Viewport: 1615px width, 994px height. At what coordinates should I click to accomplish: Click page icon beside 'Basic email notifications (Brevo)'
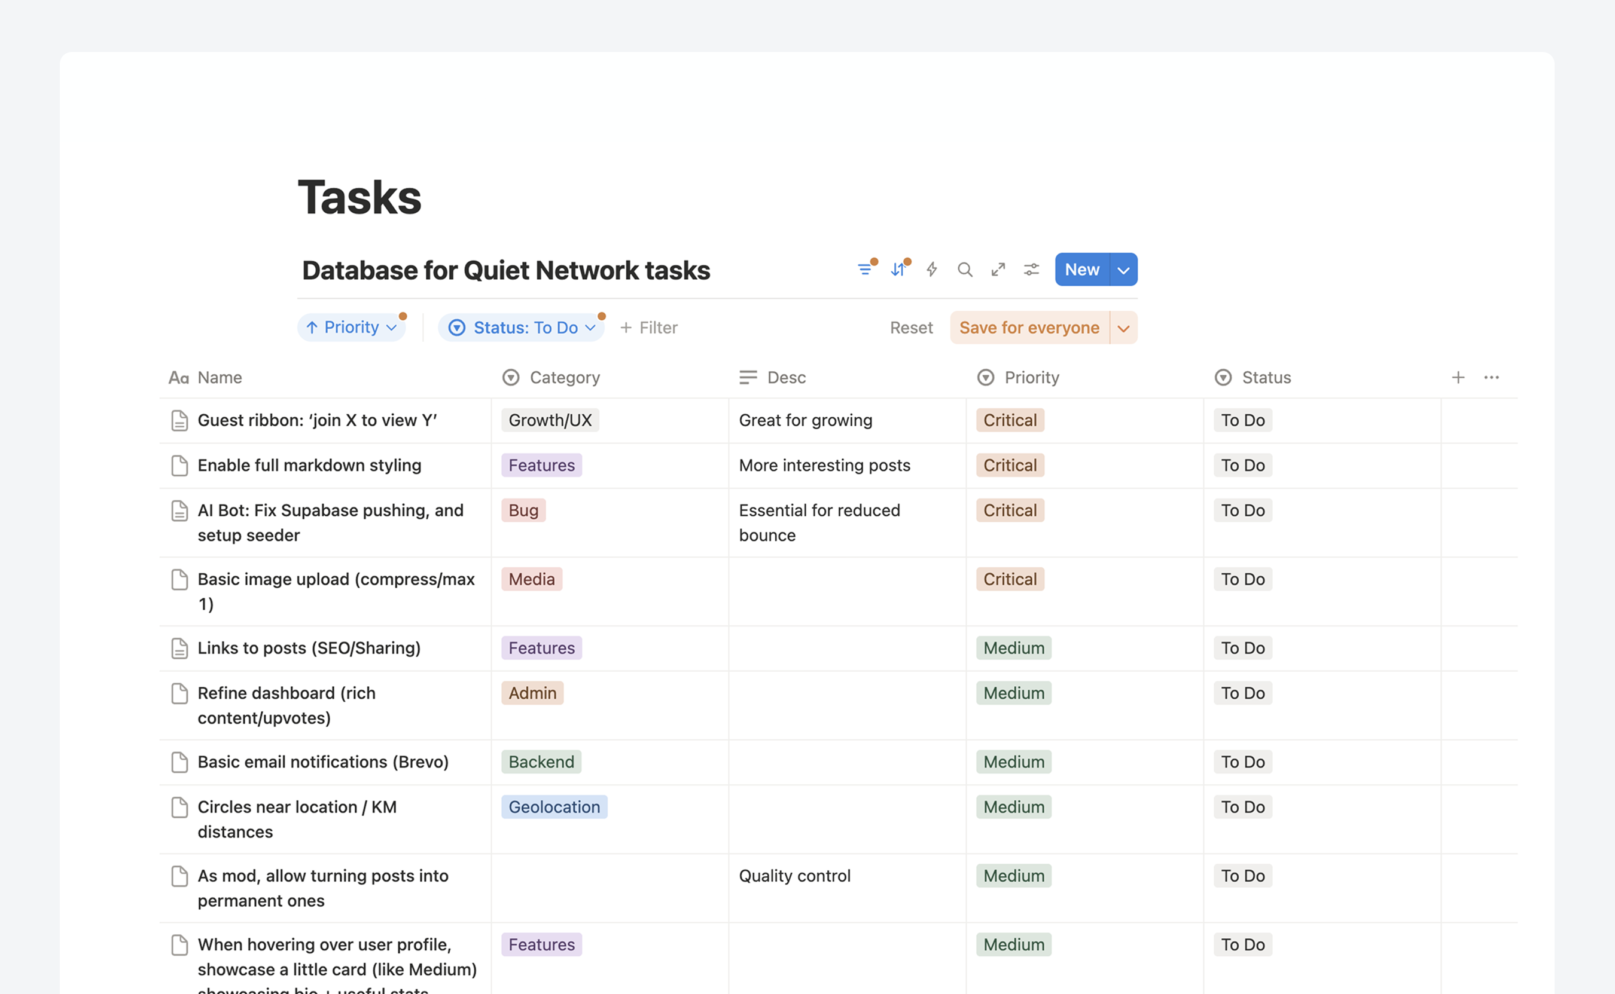coord(179,762)
